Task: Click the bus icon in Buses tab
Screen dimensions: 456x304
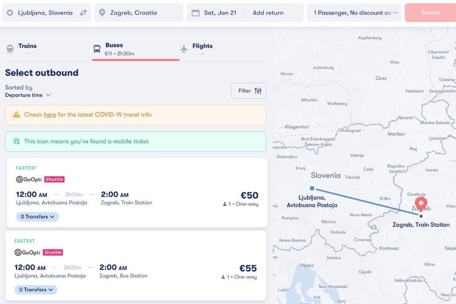Action: pyautogui.click(x=97, y=49)
